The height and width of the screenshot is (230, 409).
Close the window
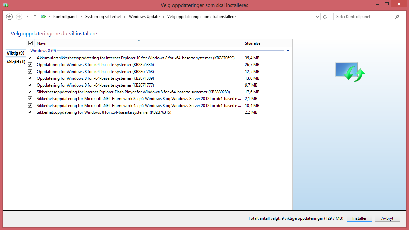(x=399, y=4)
